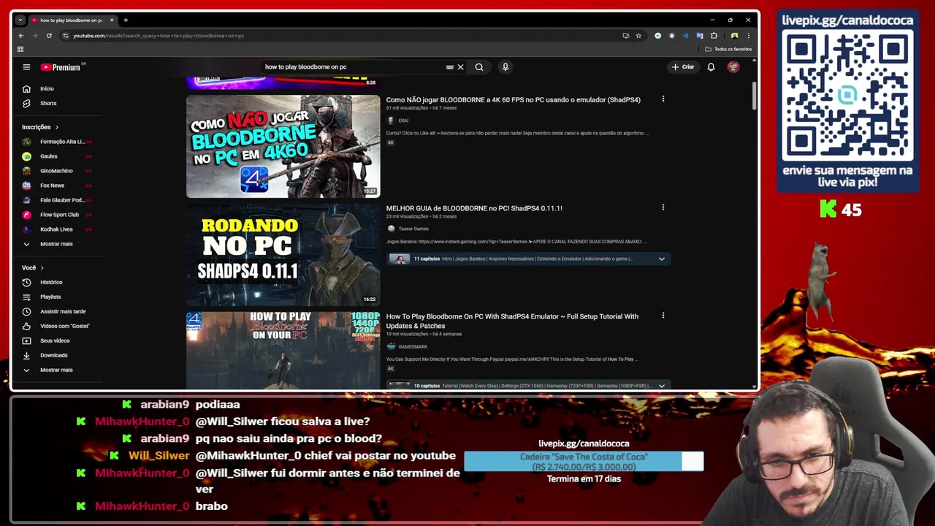Open the on-screen keyboard icon in search box
Screen dimensions: 935x526
[x=450, y=67]
